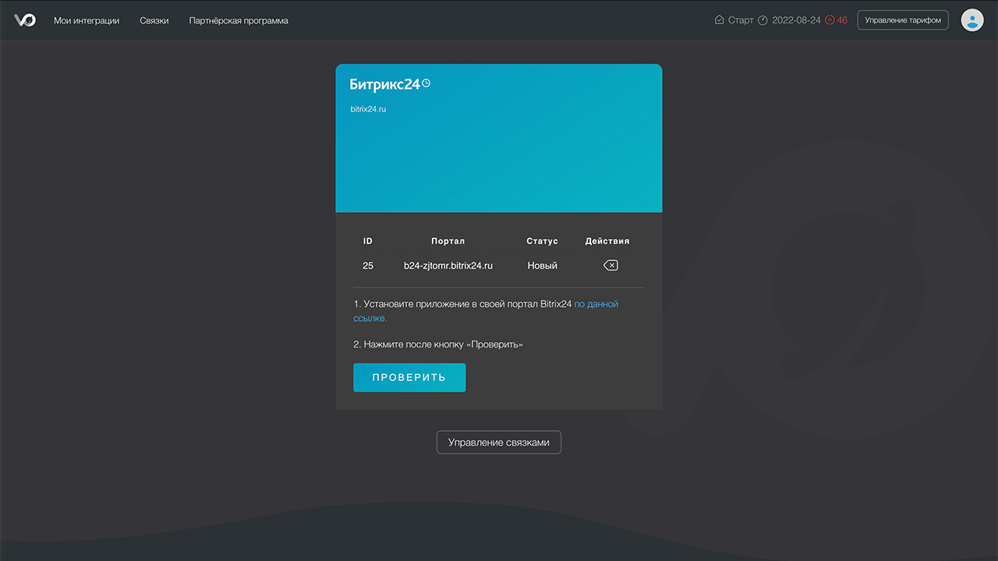Click the tariff icon beside Старт
This screenshot has height=561, width=998.
719,20
